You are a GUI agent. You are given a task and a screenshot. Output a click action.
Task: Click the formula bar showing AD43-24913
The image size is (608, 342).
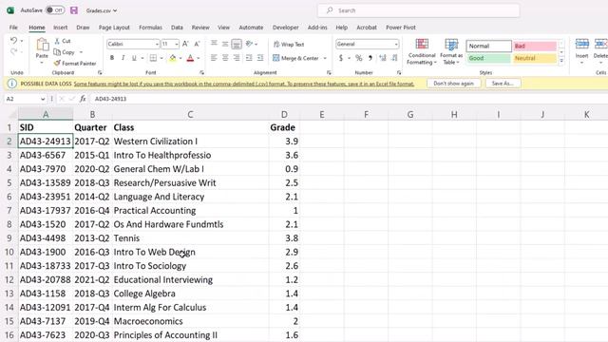point(349,99)
